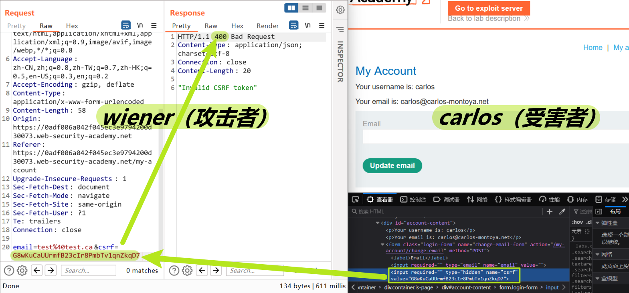Open Request panel hamburger options menu

tap(154, 25)
